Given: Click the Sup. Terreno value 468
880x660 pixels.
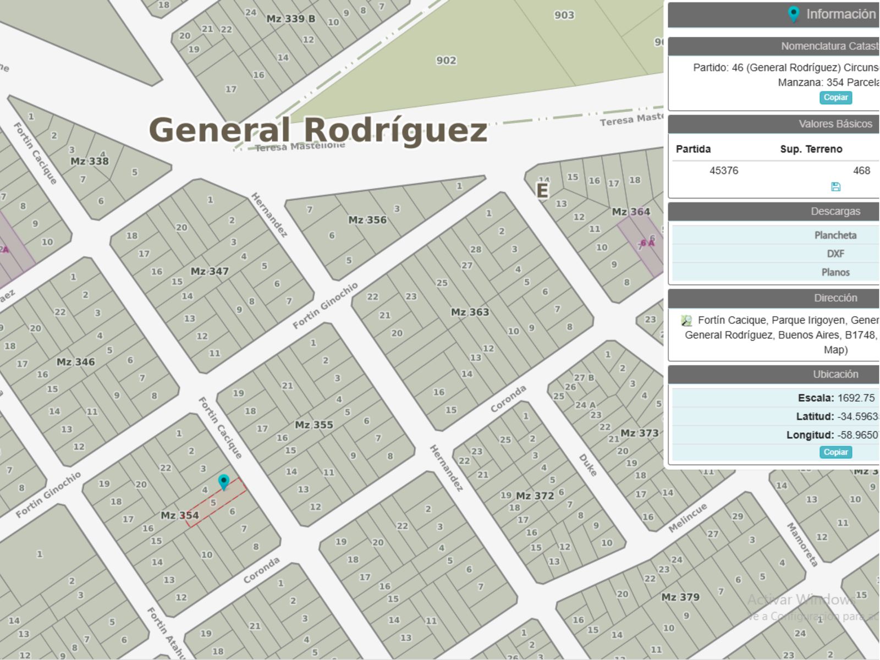Looking at the screenshot, I should coord(861,170).
